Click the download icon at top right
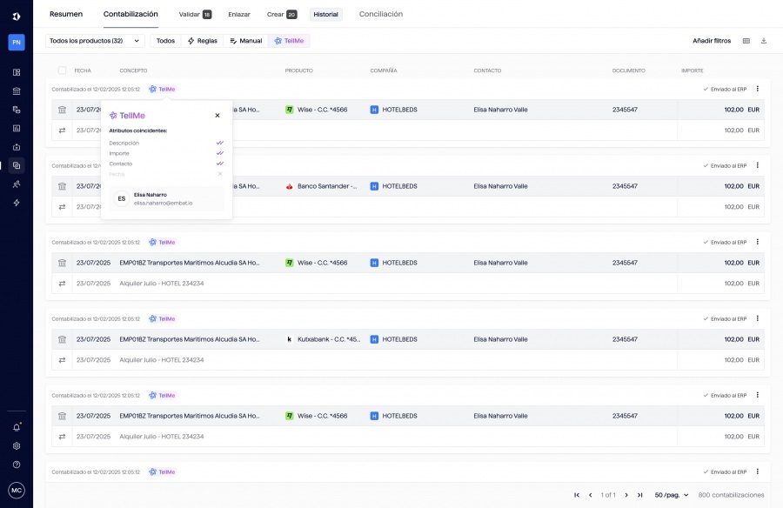The width and height of the screenshot is (783, 508). [764, 41]
